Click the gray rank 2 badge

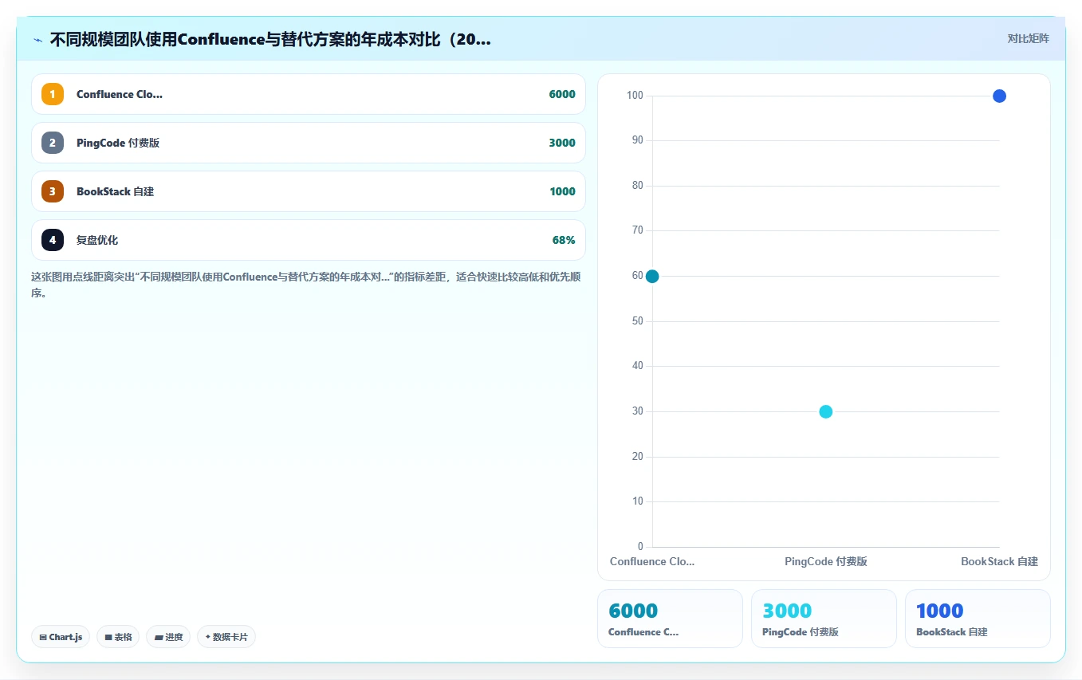click(53, 143)
